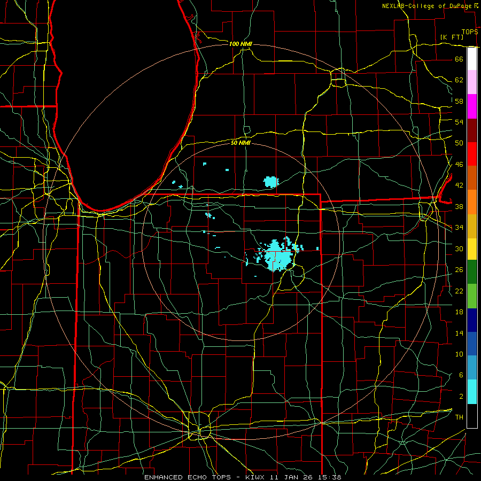Click the 22 scale label

click(459, 291)
